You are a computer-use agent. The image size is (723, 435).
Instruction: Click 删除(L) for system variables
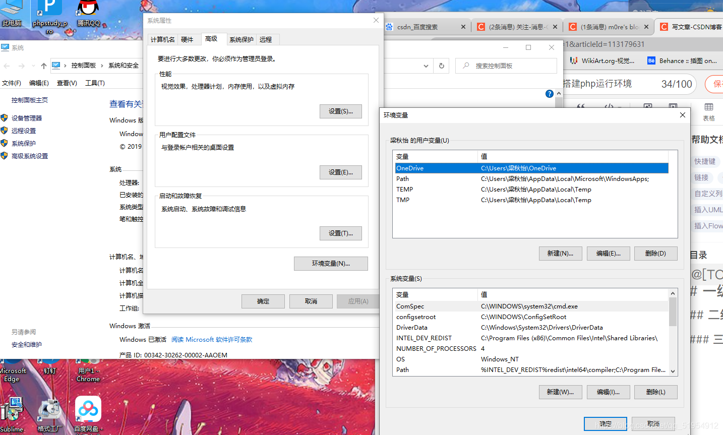656,392
